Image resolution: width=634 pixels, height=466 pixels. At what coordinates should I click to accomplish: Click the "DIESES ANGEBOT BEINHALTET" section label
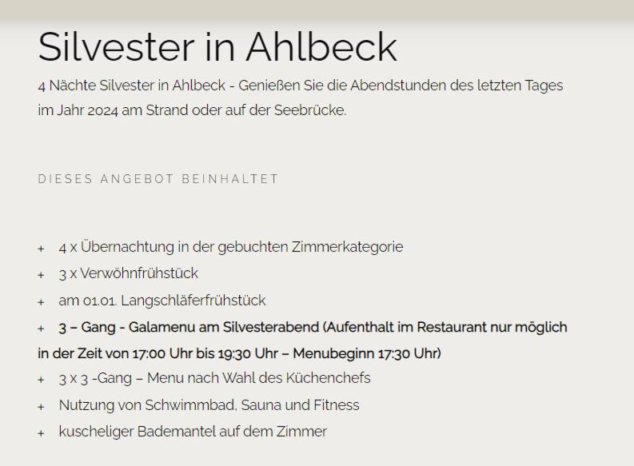[158, 179]
